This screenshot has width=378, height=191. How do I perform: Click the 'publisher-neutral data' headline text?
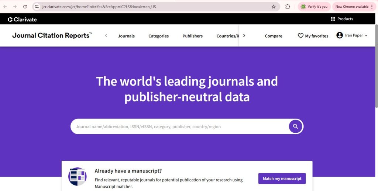click(187, 97)
